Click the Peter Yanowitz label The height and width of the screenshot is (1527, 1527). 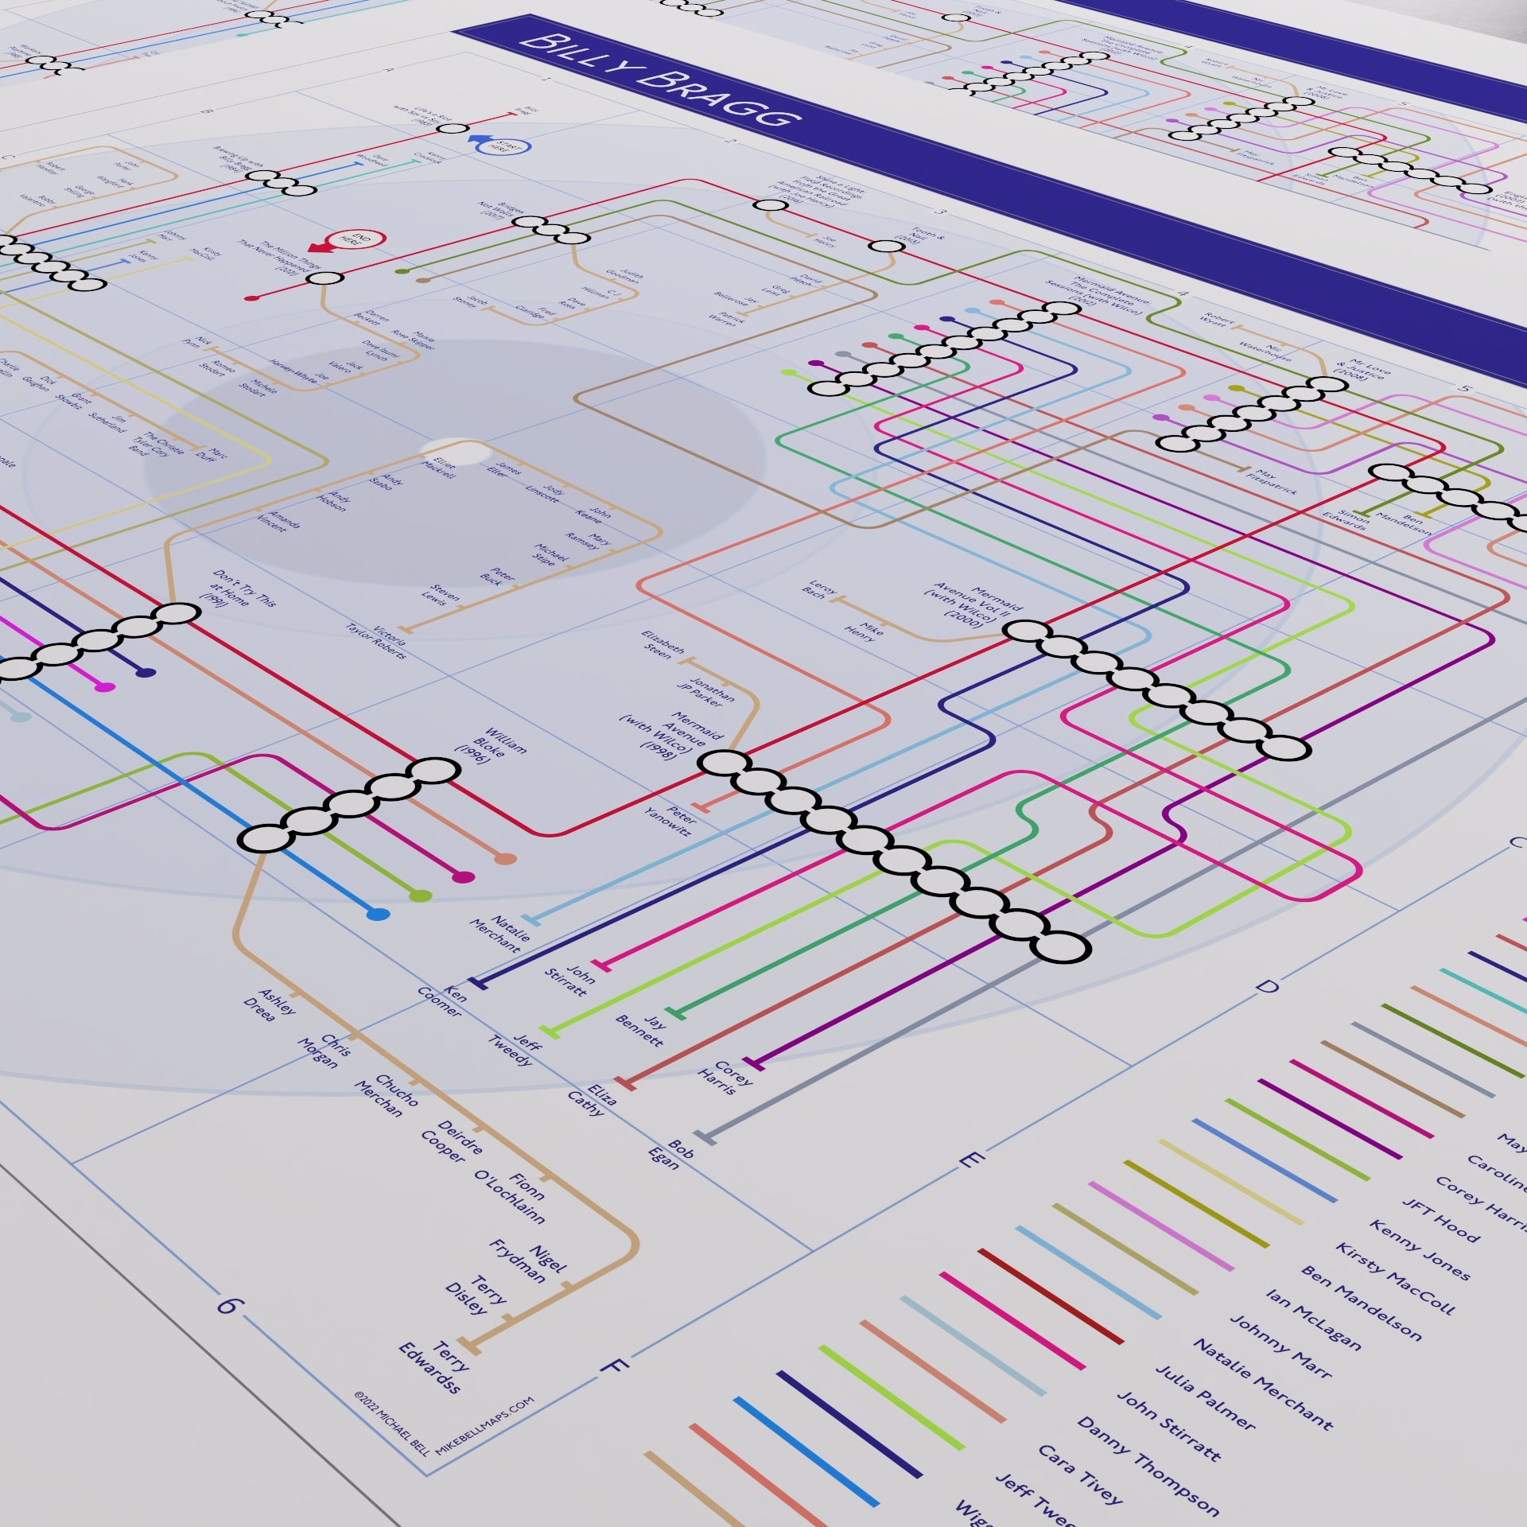[672, 820]
